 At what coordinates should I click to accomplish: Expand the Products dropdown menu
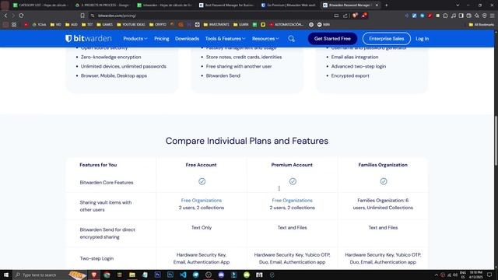(x=135, y=39)
